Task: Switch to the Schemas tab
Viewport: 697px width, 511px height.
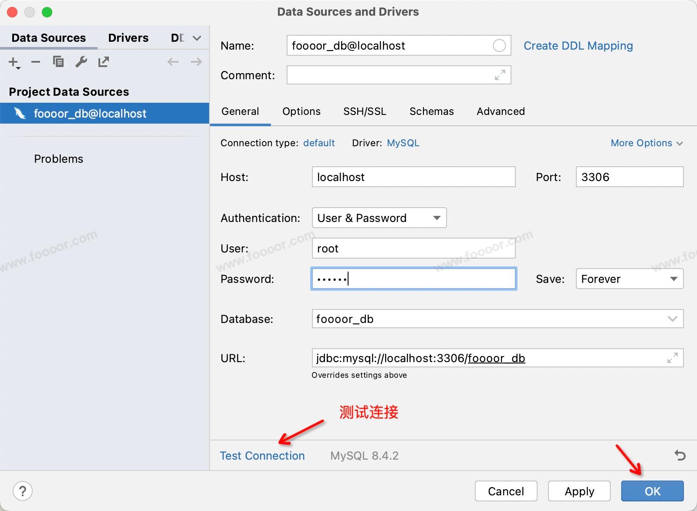Action: (431, 111)
